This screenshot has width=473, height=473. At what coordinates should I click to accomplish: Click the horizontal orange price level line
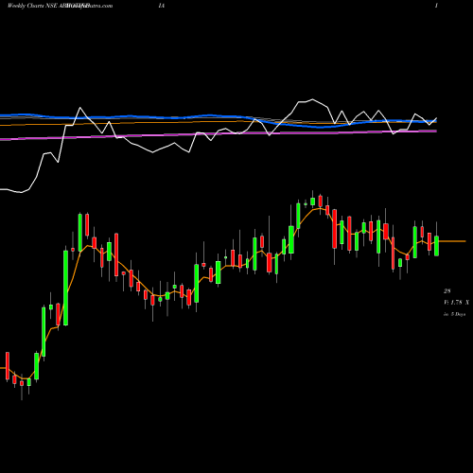click(452, 241)
